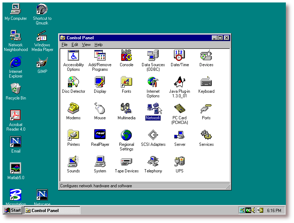The height and width of the screenshot is (223, 294).
Task: Click the Tape Devices icon
Action: click(x=126, y=162)
